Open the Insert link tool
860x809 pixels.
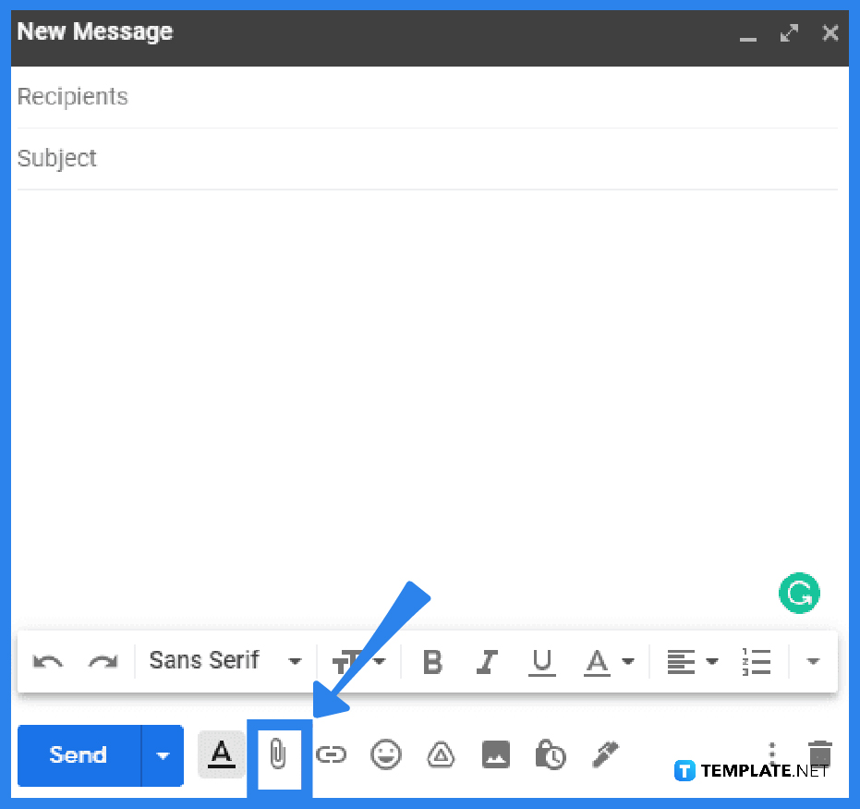[x=332, y=755]
